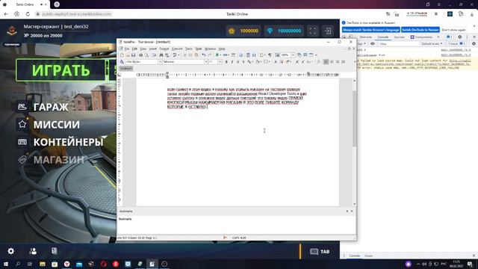Viewport: 478px width, 269px height.
Task: Open DevTools settings gear in tab bar
Action: pos(460,37)
